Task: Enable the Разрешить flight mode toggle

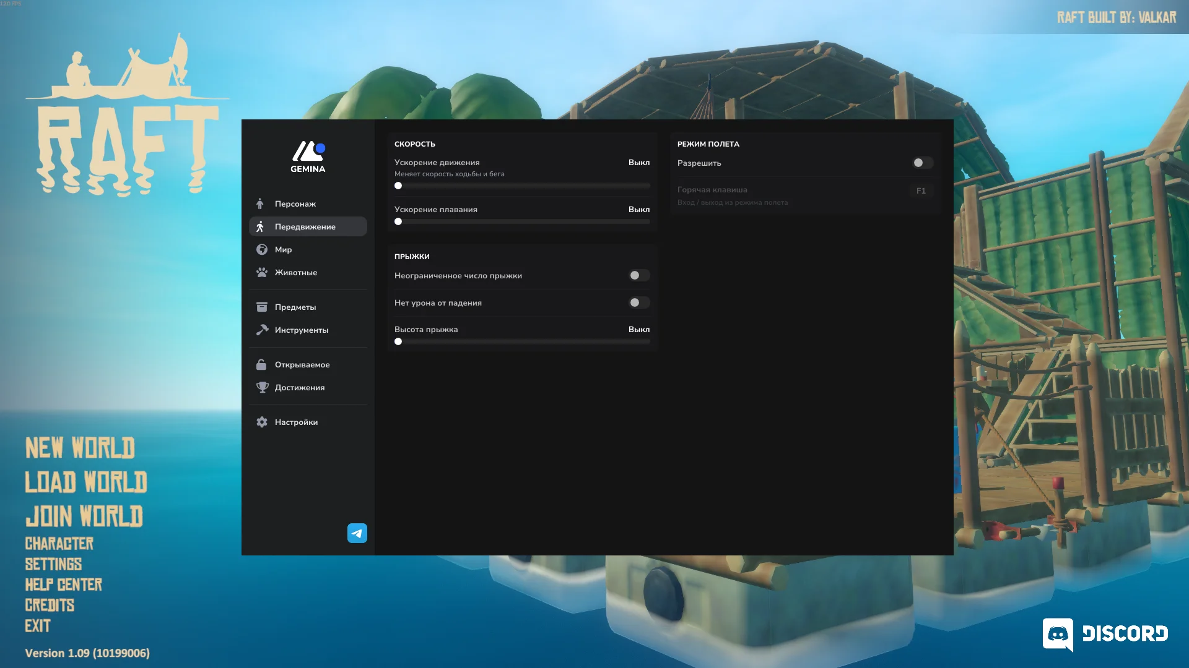Action: pyautogui.click(x=922, y=163)
